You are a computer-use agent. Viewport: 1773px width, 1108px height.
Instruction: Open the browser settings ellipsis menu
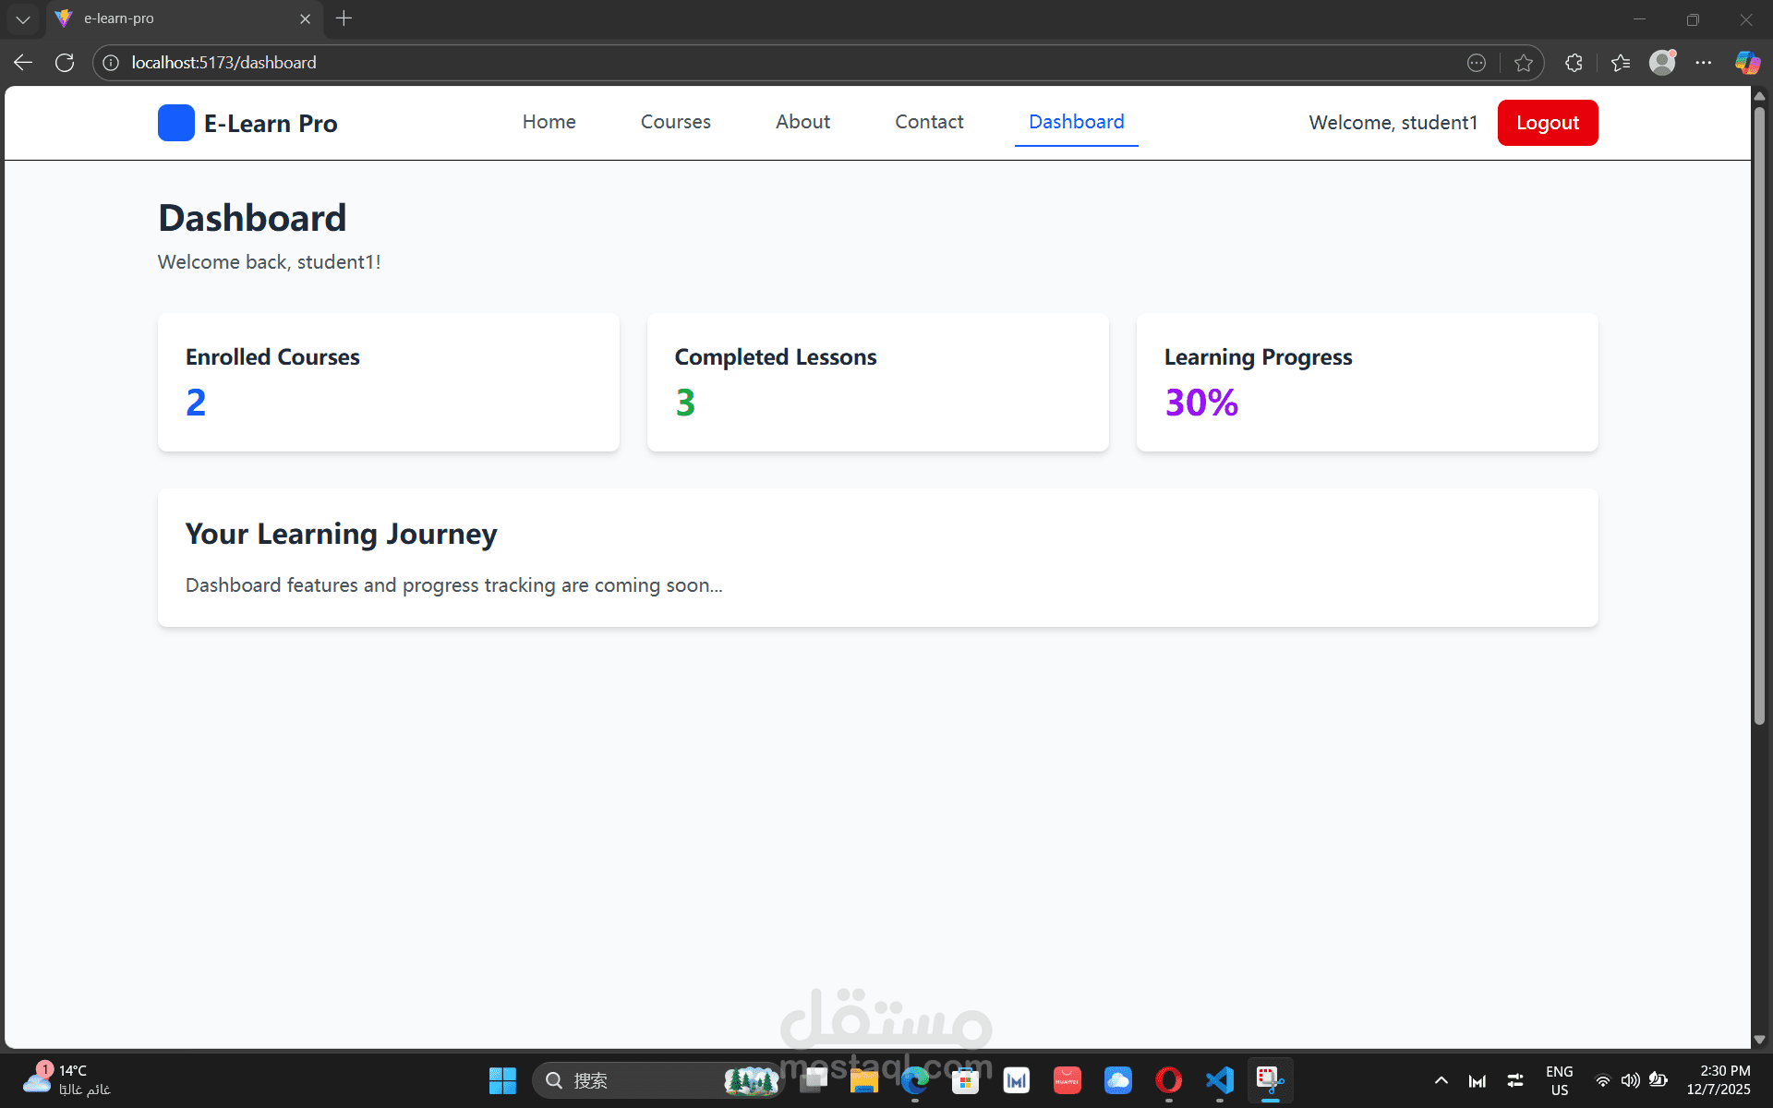click(x=1704, y=63)
